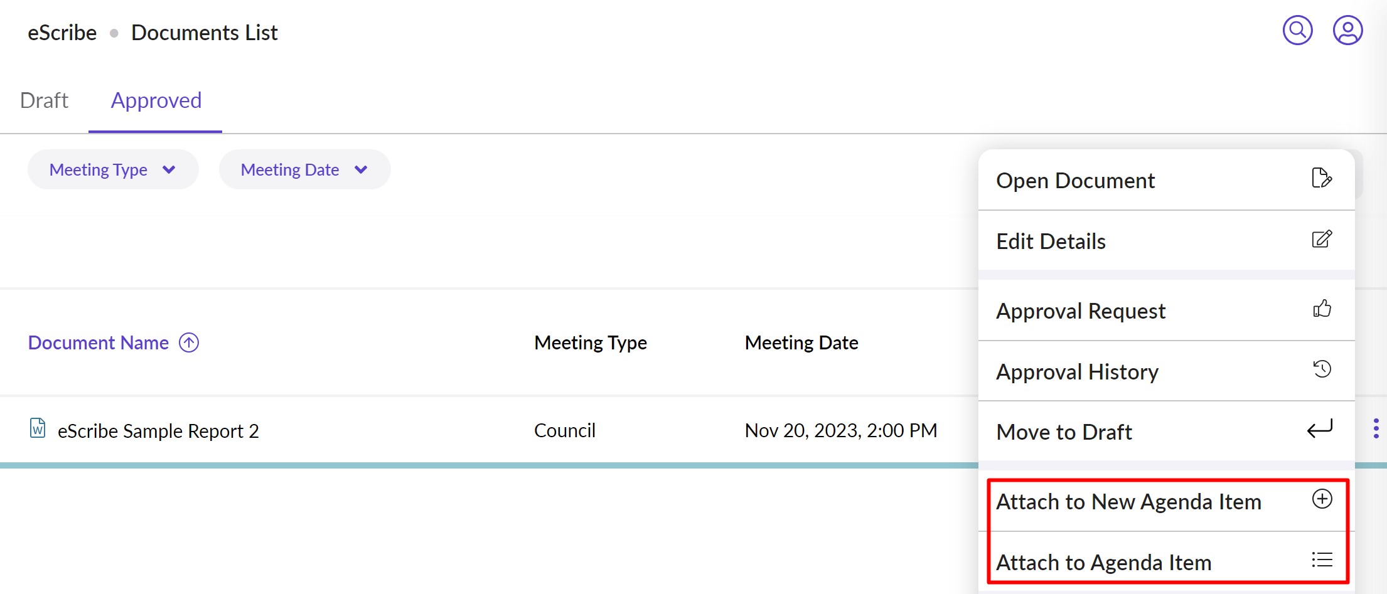Screen dimensions: 1387x594
Task: Click the Edit Details pencil icon
Action: [x=1322, y=240]
